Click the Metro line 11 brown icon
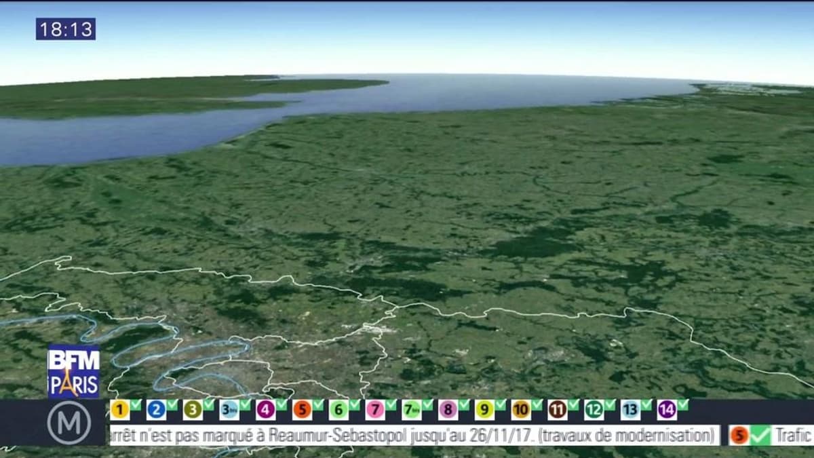 tap(558, 410)
